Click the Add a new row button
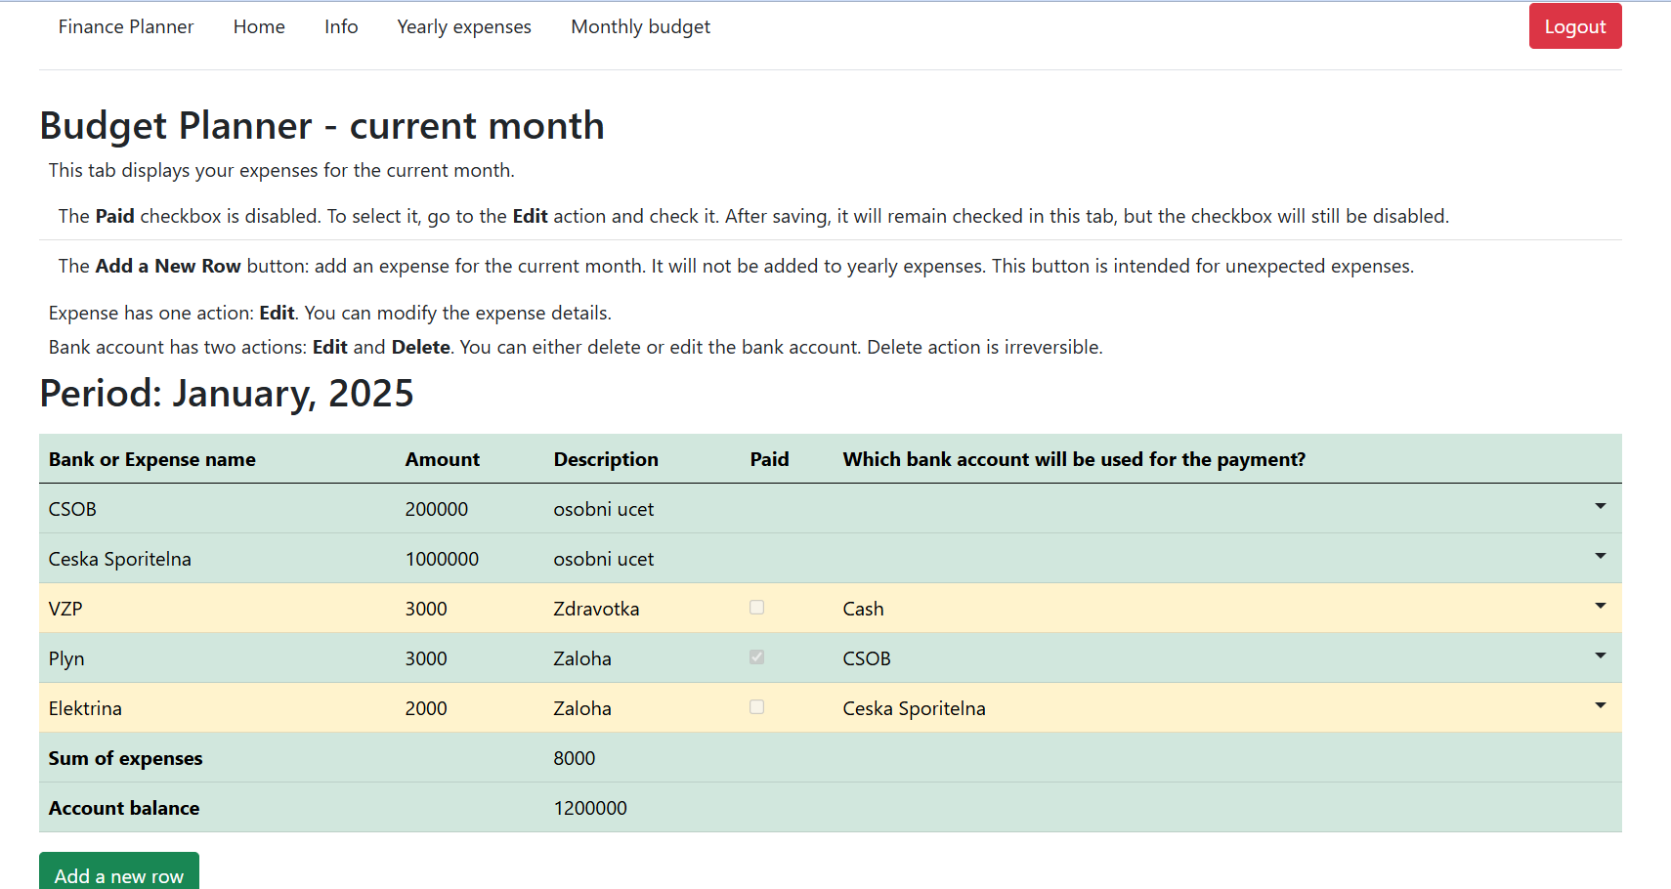 coord(119,875)
